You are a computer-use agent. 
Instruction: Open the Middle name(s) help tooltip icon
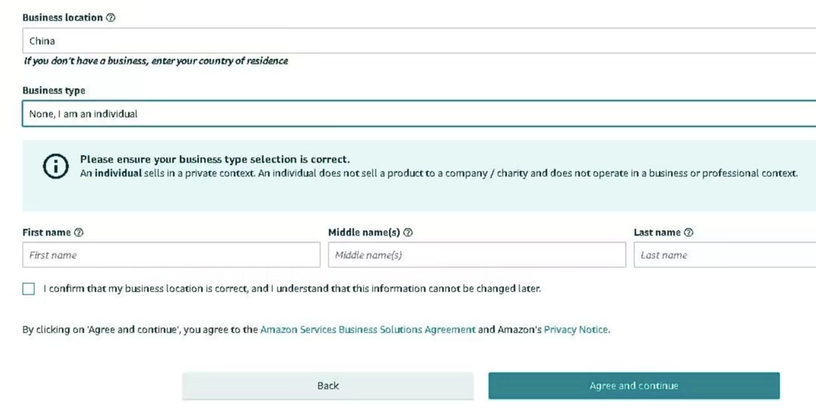[x=408, y=233]
